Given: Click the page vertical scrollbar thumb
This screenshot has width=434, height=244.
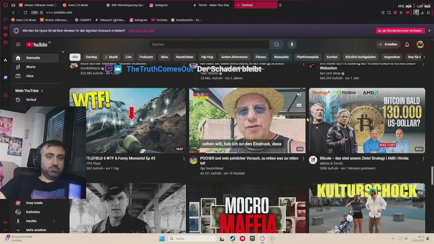Looking at the screenshot, I should click(432, 176).
